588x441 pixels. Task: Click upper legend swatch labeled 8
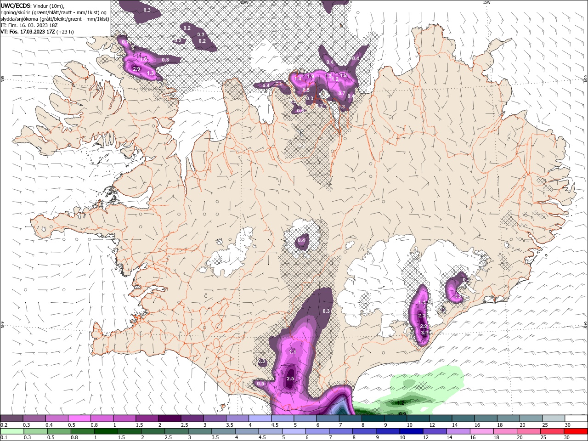click(x=373, y=418)
